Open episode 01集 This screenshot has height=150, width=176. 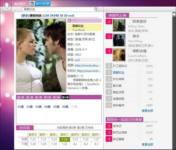pyautogui.click(x=21, y=107)
